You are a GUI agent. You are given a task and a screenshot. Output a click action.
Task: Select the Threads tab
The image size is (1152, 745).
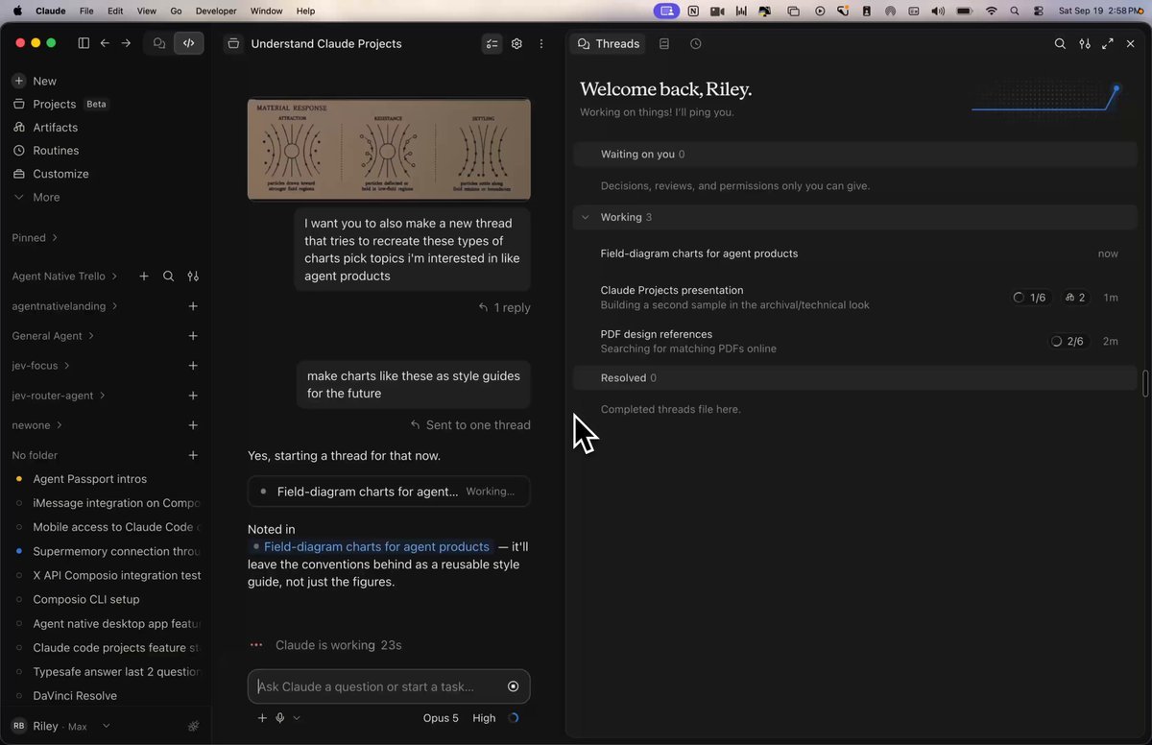(x=608, y=44)
